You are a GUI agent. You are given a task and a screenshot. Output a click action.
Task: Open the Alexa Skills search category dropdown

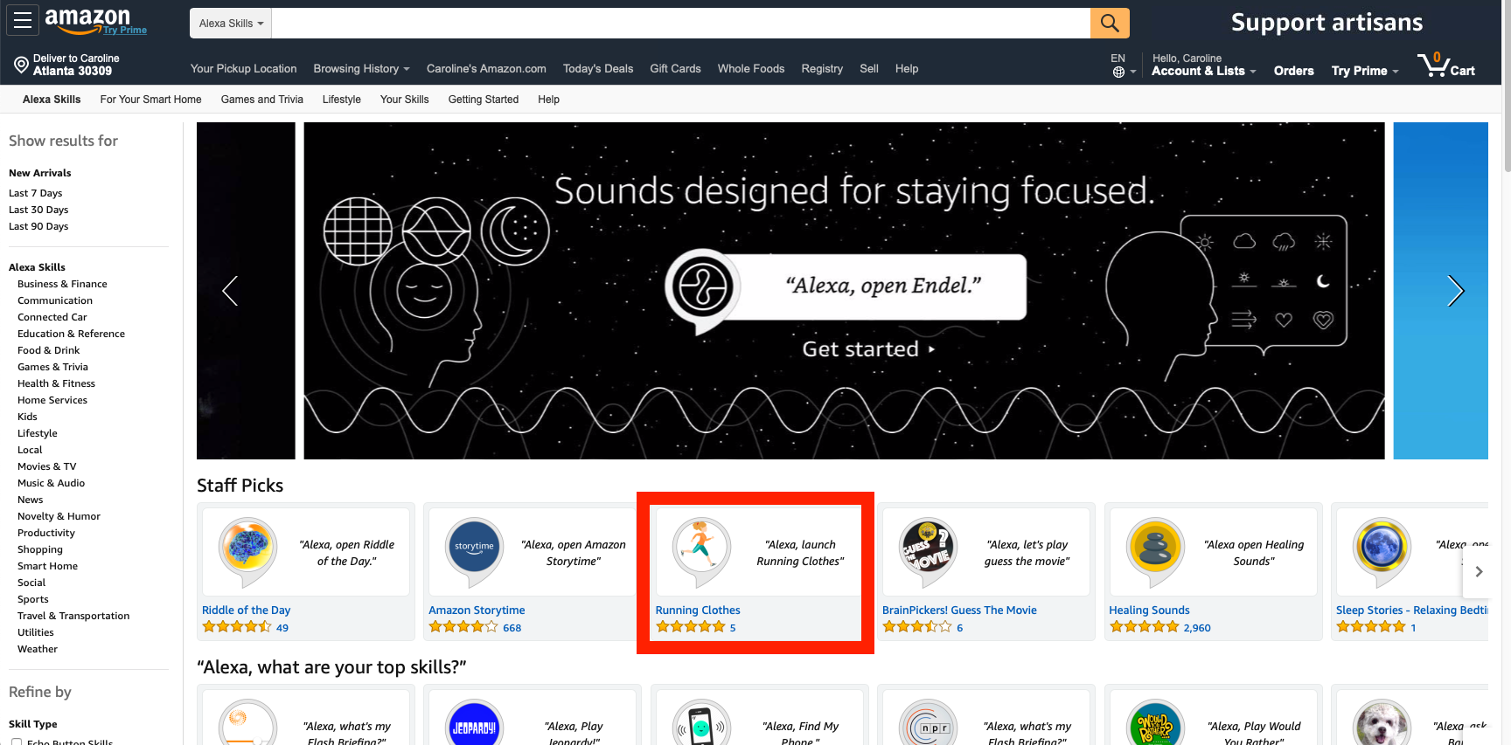coord(231,24)
